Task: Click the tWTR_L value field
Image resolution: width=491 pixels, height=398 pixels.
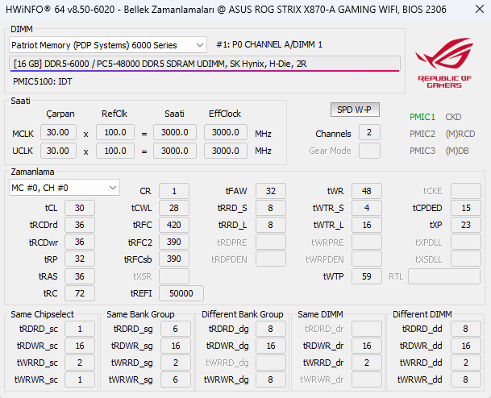Action: coord(367,225)
